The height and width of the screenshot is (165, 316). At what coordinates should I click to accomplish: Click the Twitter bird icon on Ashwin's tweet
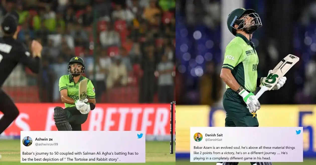[140, 136]
